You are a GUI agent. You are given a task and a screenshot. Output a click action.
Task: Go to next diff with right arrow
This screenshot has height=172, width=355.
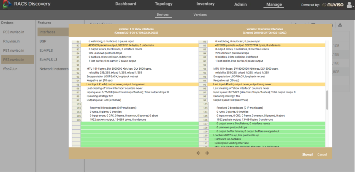[x=207, y=153]
